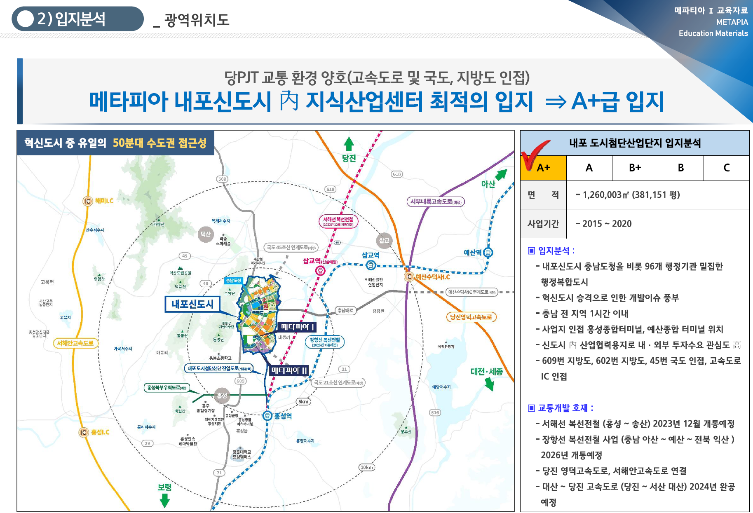The width and height of the screenshot is (753, 513).
Task: Click the 면 적 row header
Action: click(543, 195)
